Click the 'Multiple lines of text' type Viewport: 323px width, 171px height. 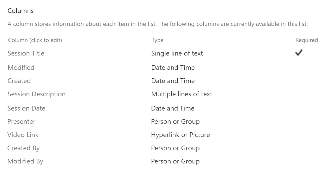pyautogui.click(x=182, y=94)
